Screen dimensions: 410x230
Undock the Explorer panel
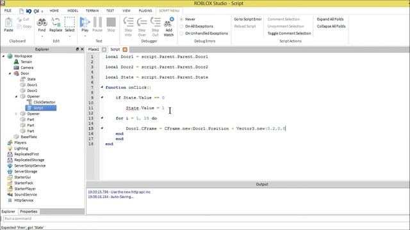[77, 49]
